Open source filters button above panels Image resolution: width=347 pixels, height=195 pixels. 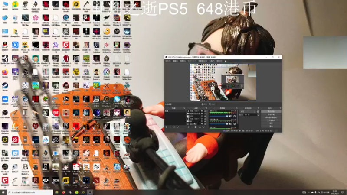[x=212, y=104]
